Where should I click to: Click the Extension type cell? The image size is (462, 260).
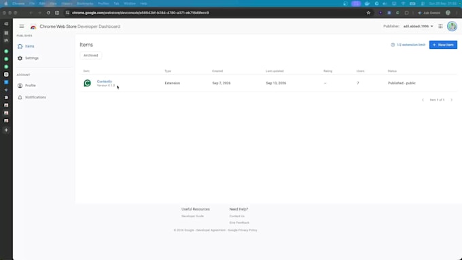click(x=173, y=83)
